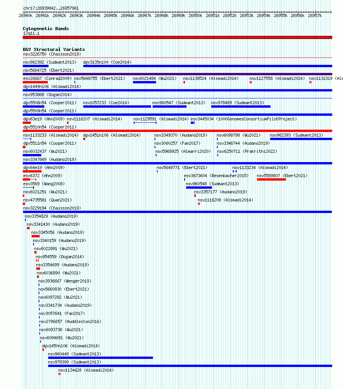
Task: Click dgv1449n106 (Alsmadi2014) label
Action: tap(52, 86)
